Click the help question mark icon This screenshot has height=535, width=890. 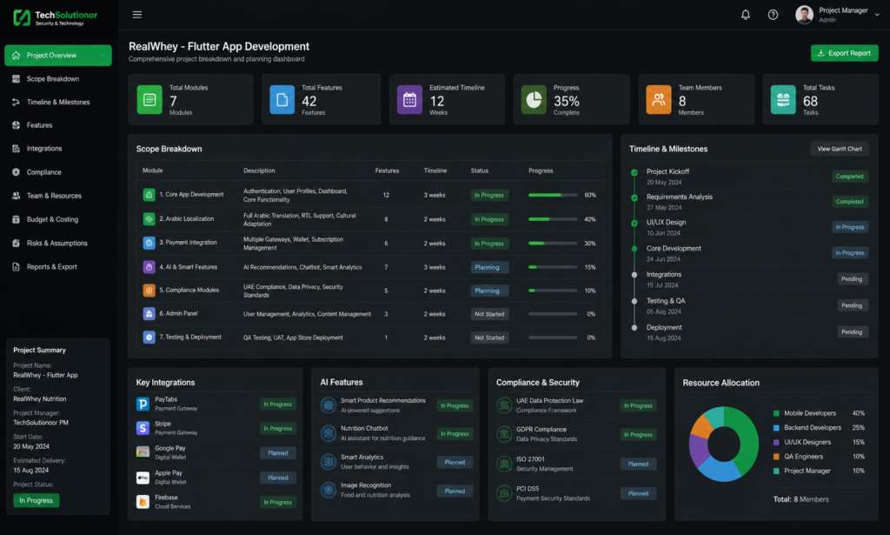click(x=773, y=15)
